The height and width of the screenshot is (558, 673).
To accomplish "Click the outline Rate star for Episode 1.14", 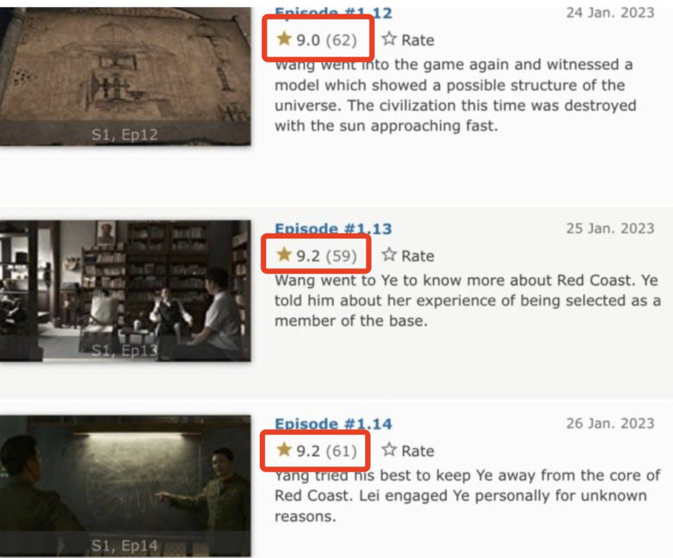I will pyautogui.click(x=389, y=450).
